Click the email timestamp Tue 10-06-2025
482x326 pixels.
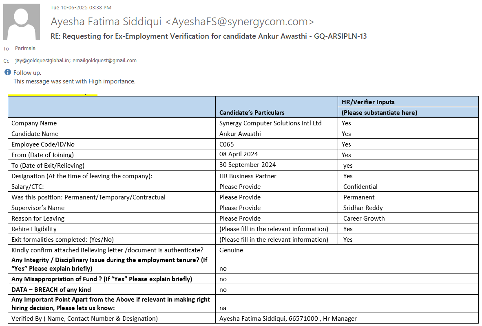81,7
